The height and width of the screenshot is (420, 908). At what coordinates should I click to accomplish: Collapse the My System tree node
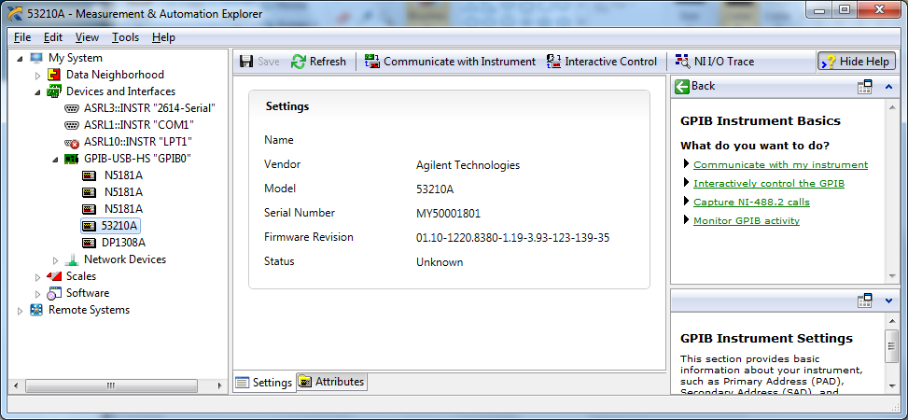tap(21, 59)
